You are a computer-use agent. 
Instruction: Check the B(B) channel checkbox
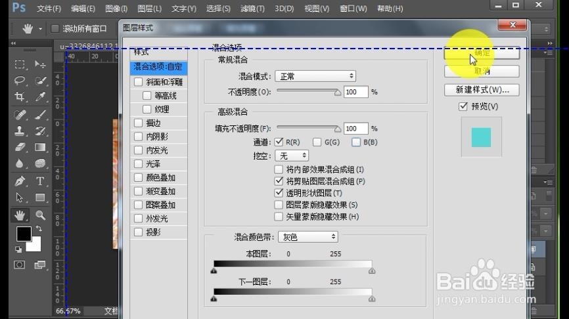[x=356, y=142]
